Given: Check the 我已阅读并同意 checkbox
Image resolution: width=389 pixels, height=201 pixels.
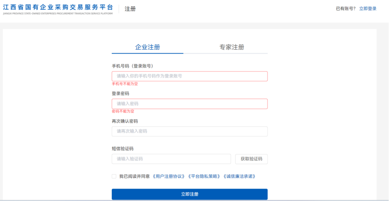Looking at the screenshot, I should [x=114, y=176].
